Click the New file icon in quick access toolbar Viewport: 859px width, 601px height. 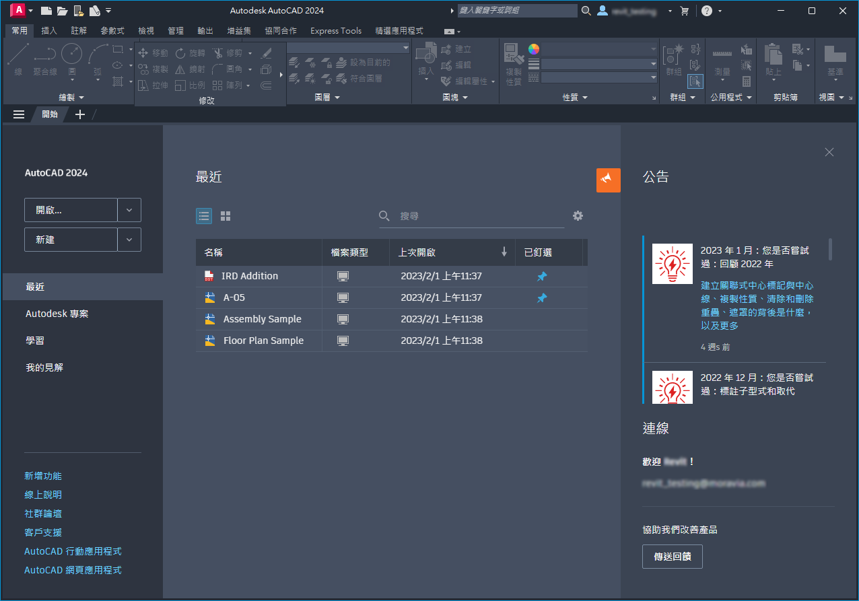(46, 11)
